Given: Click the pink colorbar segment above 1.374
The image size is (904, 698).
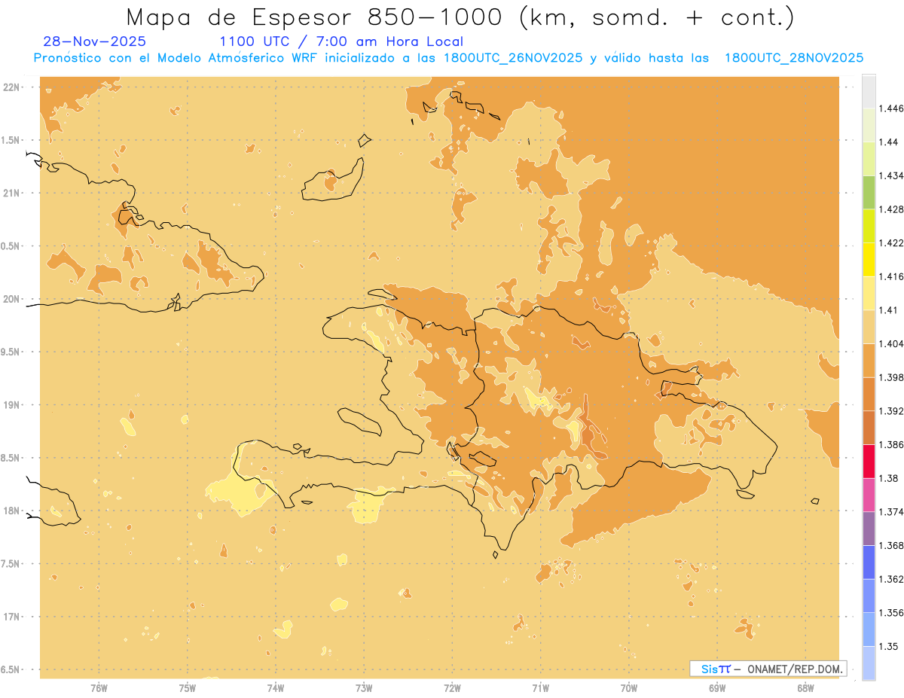Looking at the screenshot, I should coord(869,495).
